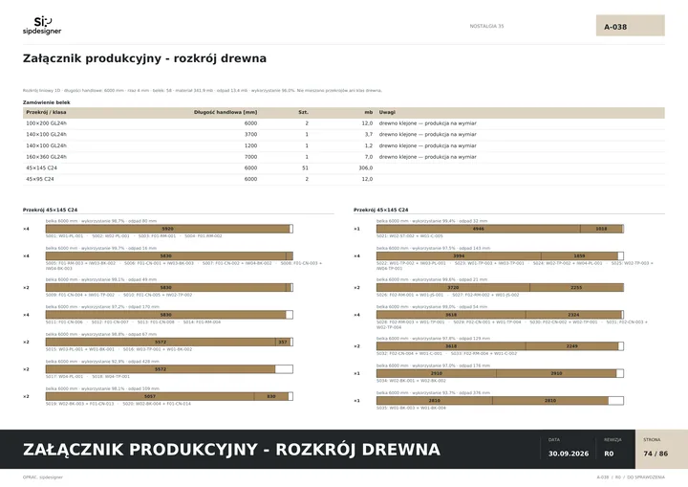
Task: Click the label ending odpad 32 mm
Action: (432, 221)
